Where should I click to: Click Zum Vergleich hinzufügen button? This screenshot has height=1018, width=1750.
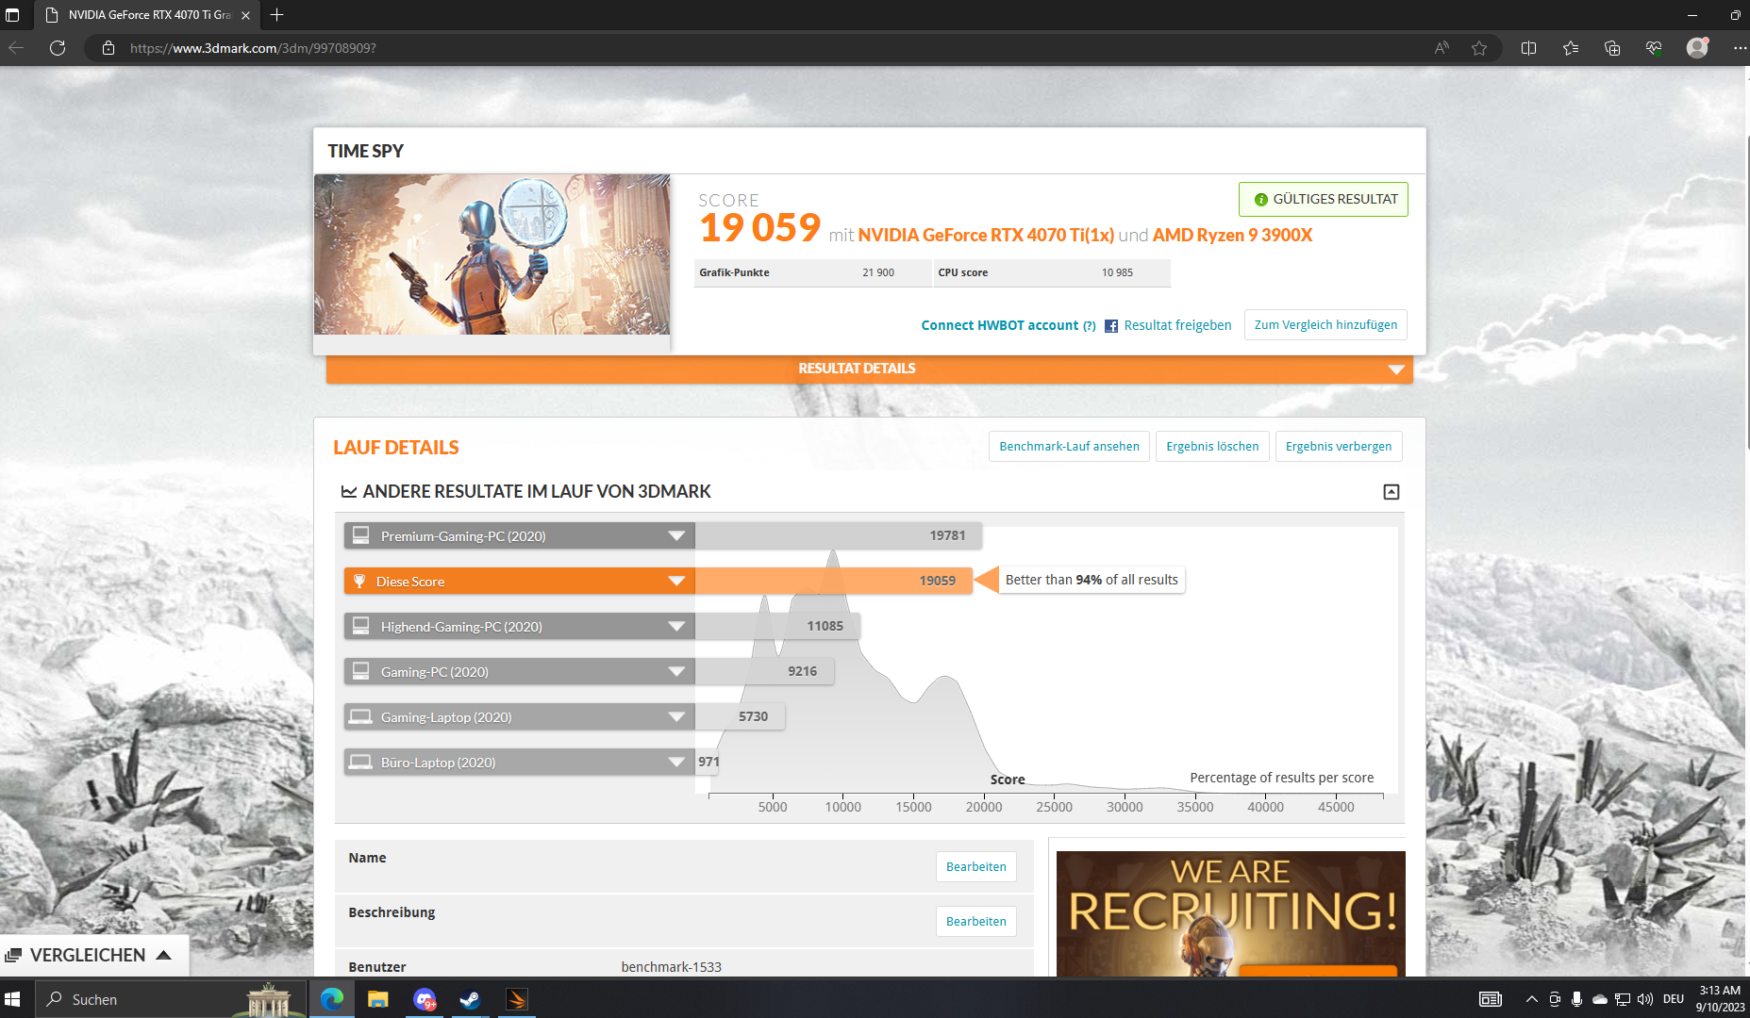1325,325
